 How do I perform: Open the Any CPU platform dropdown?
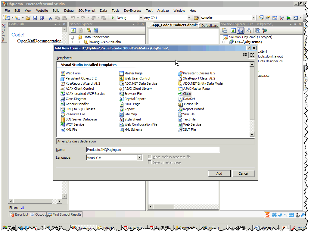pyautogui.click(x=189, y=18)
